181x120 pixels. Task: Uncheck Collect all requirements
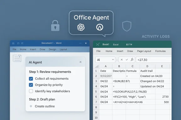tap(31, 79)
